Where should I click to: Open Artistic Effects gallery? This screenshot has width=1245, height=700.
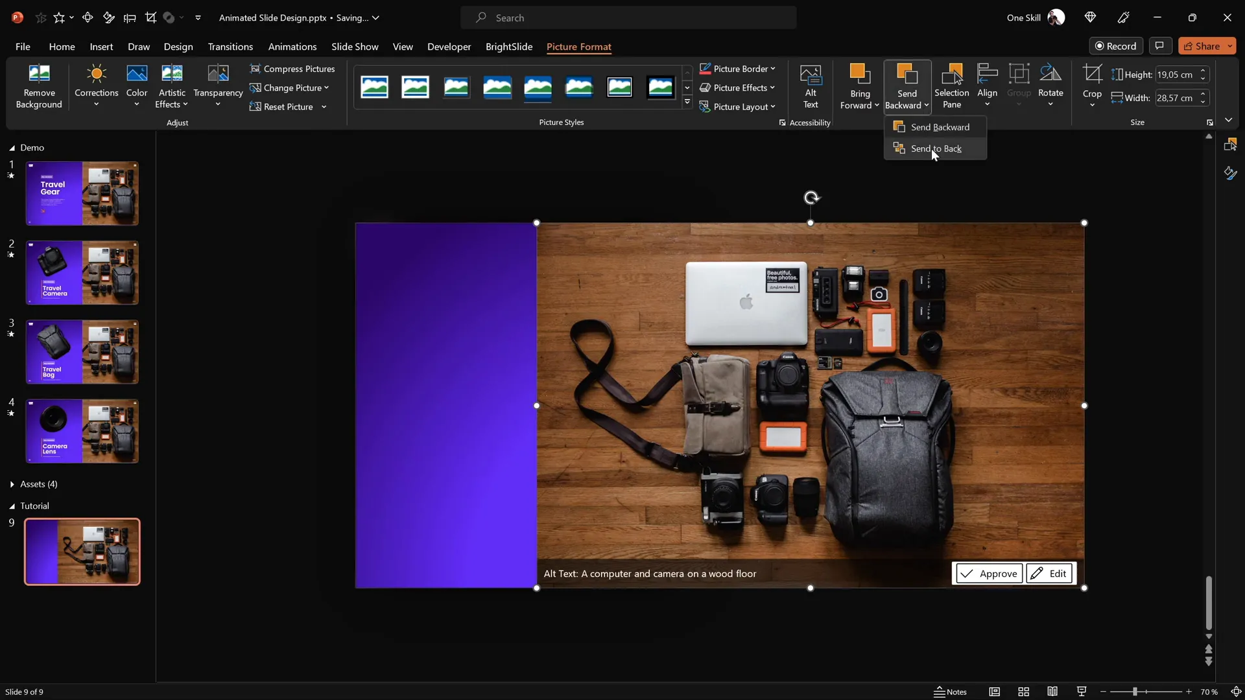(x=172, y=86)
